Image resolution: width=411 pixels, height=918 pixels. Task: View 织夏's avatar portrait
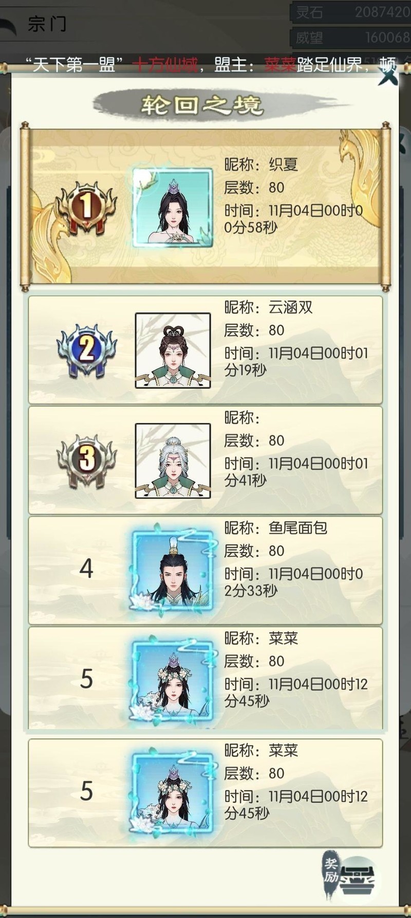(x=173, y=208)
